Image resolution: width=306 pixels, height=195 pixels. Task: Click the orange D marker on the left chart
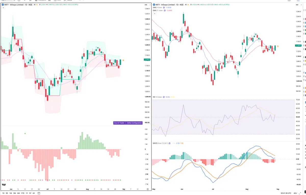pos(123,60)
